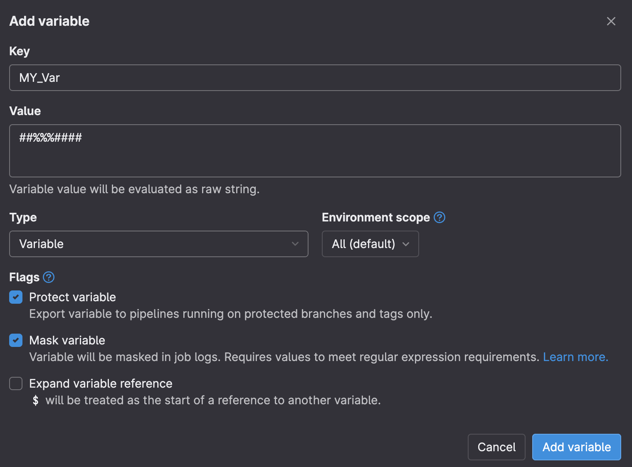Enable Expand variable reference
Viewport: 632px width, 467px height.
(x=15, y=383)
